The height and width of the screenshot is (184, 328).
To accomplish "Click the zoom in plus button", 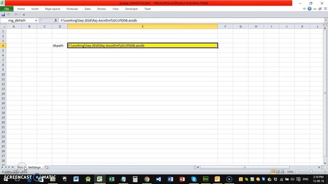I will click(x=325, y=172).
